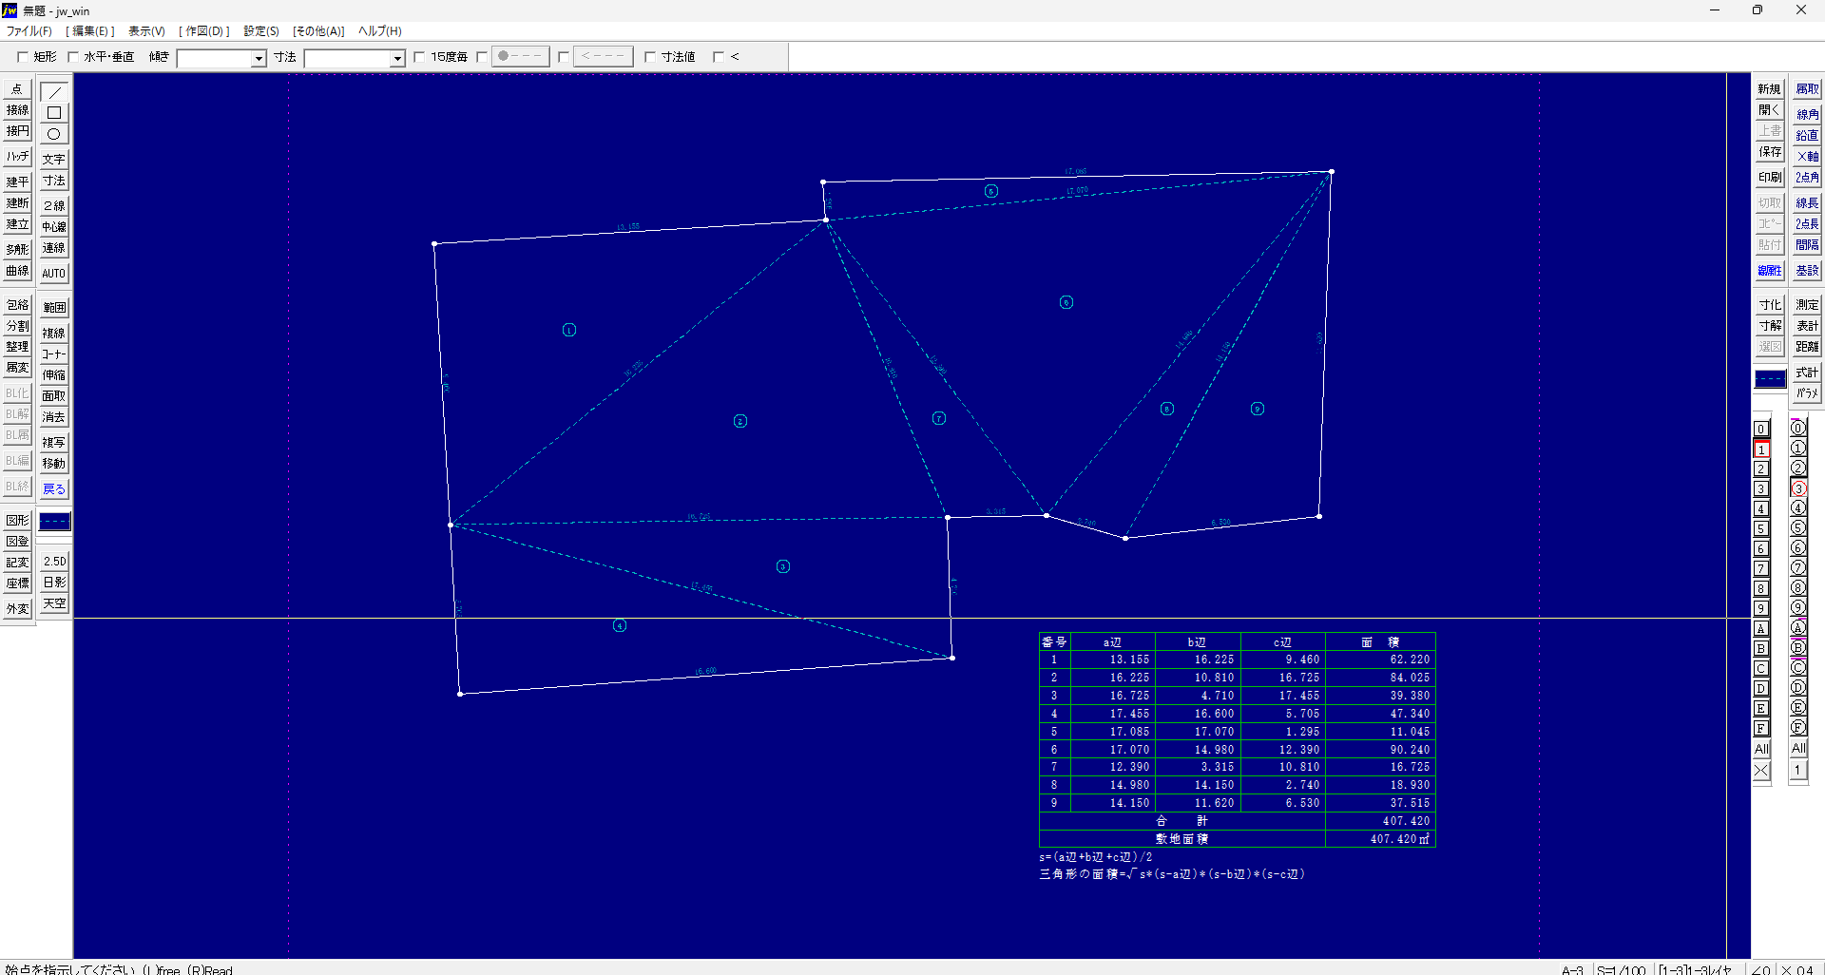1825x975 pixels.
Task: Select the circle drawing tool icon
Action: tap(54, 134)
